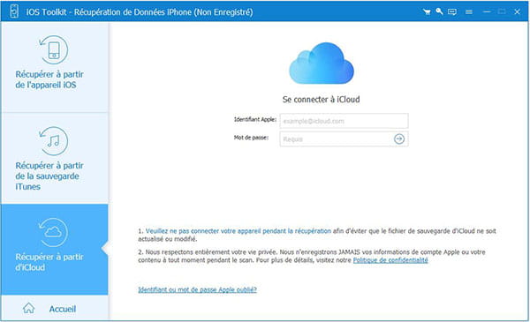Maximize the iOS Toolkit window

502,11
